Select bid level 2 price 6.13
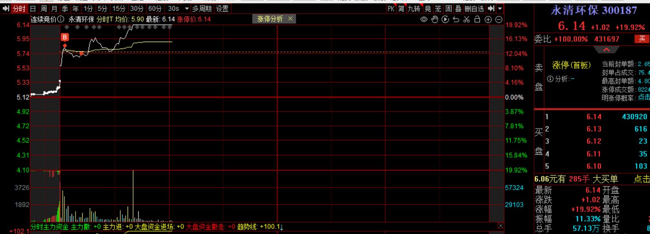 coord(594,129)
